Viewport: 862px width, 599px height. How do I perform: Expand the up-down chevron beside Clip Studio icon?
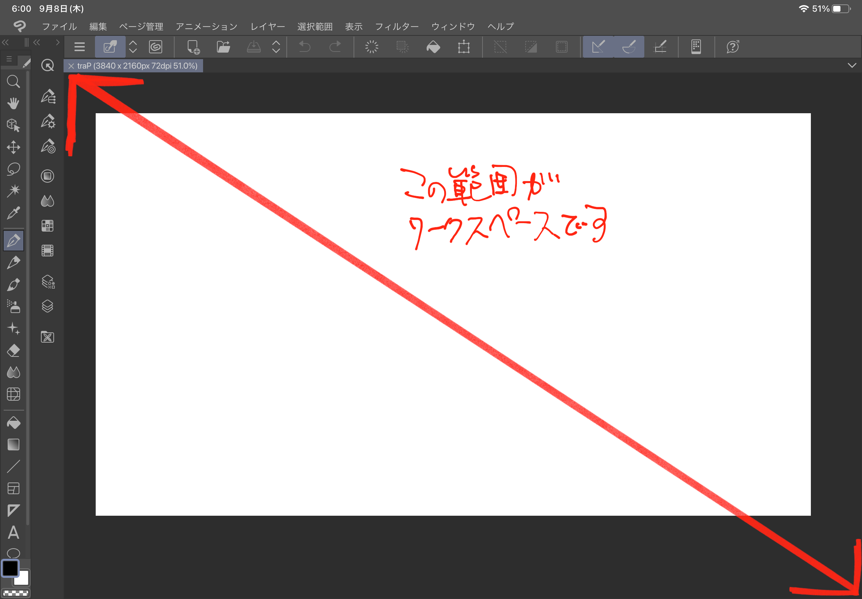point(133,47)
